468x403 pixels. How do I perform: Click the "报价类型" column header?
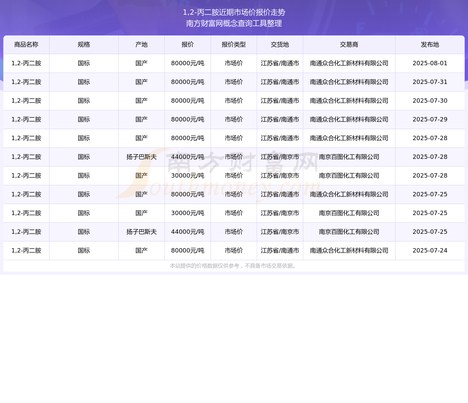click(x=234, y=44)
